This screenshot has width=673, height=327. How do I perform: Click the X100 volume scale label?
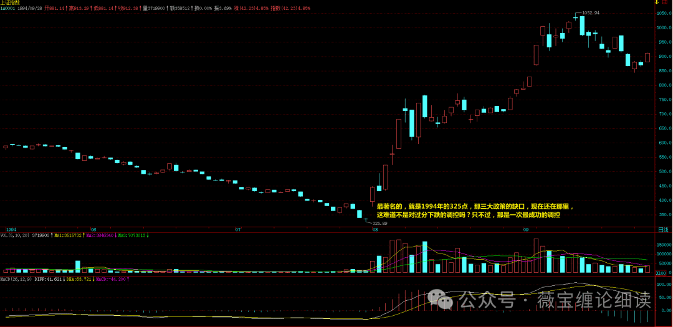[x=662, y=273]
